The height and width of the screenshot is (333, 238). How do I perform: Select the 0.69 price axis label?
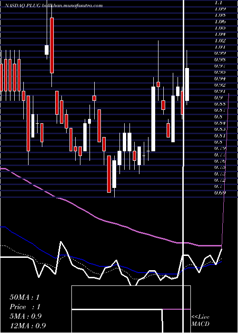tap(220, 193)
